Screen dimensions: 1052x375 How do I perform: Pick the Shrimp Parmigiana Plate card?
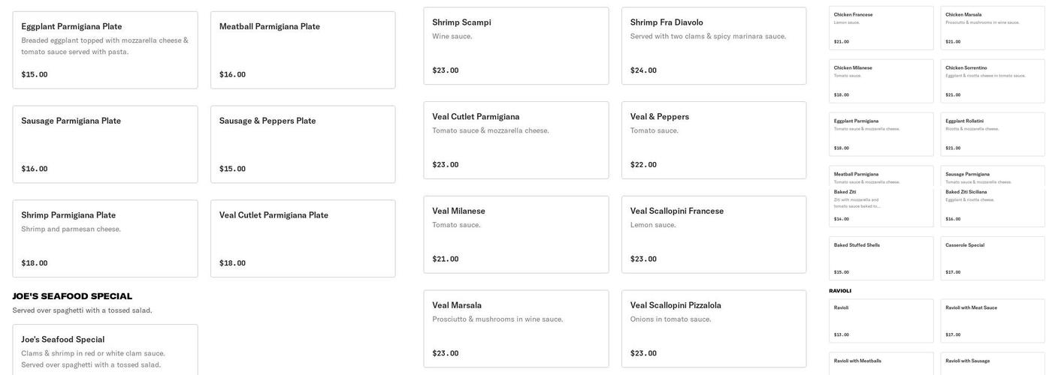coord(105,238)
